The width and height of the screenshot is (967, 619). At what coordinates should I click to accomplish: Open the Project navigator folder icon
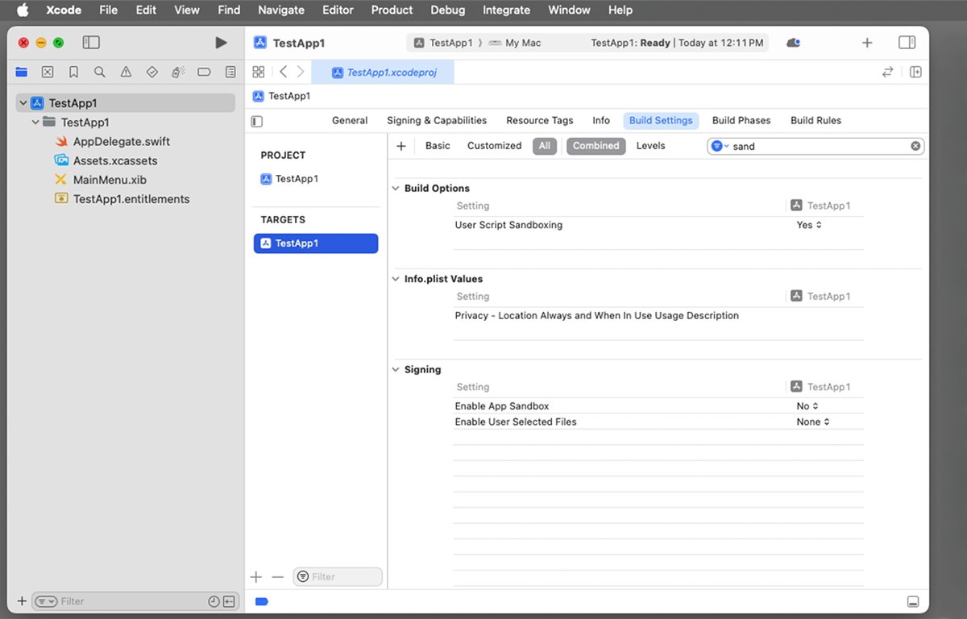[x=21, y=72]
